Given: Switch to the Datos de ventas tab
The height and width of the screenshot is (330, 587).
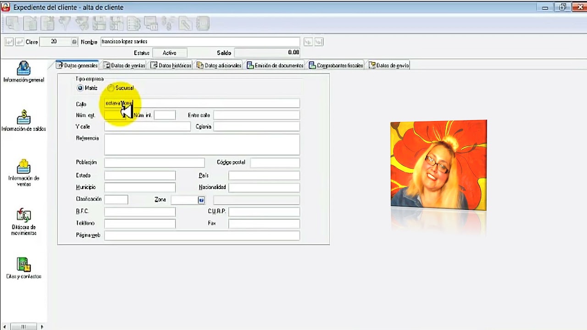Looking at the screenshot, I should coord(124,66).
